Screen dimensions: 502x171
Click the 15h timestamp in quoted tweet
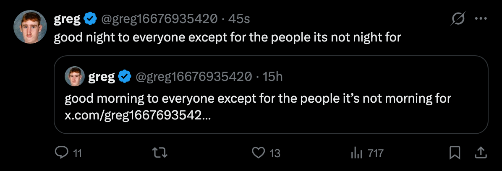pos(272,77)
